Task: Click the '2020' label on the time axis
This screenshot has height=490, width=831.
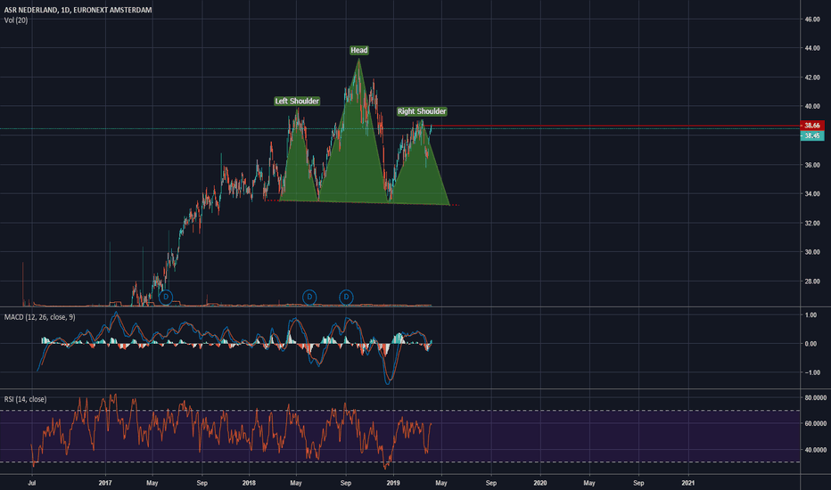Action: click(540, 483)
